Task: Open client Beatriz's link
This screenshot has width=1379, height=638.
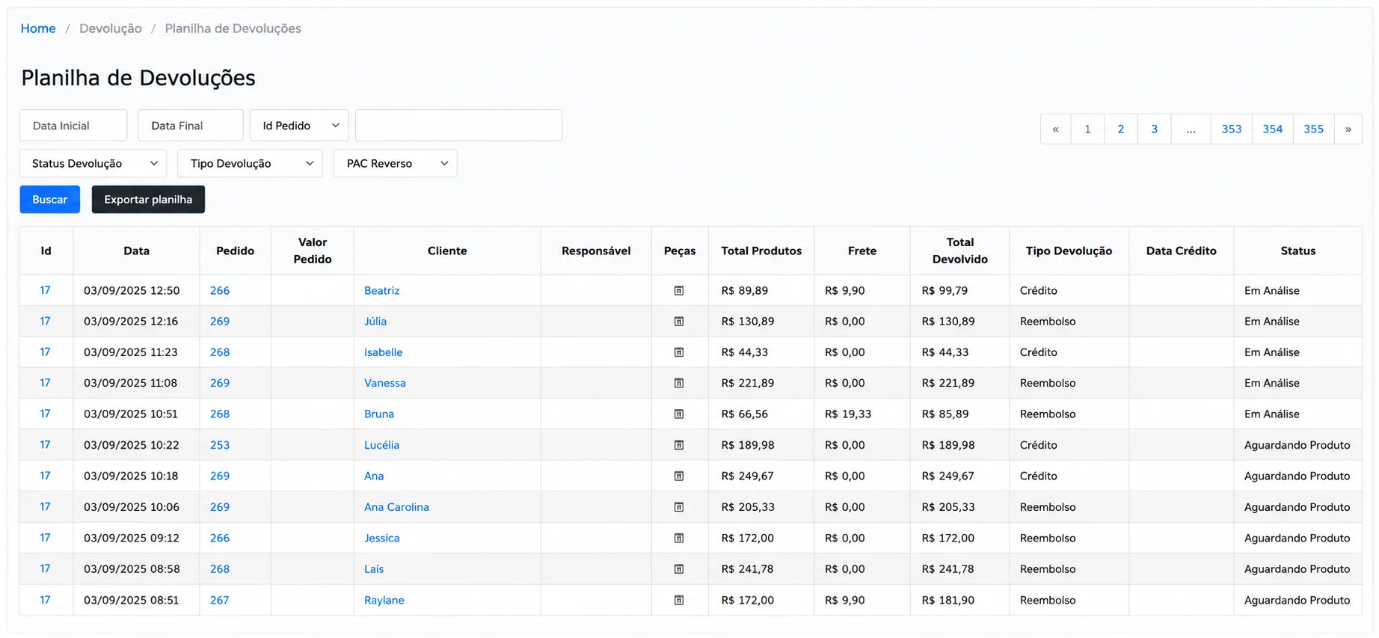Action: pyautogui.click(x=382, y=290)
